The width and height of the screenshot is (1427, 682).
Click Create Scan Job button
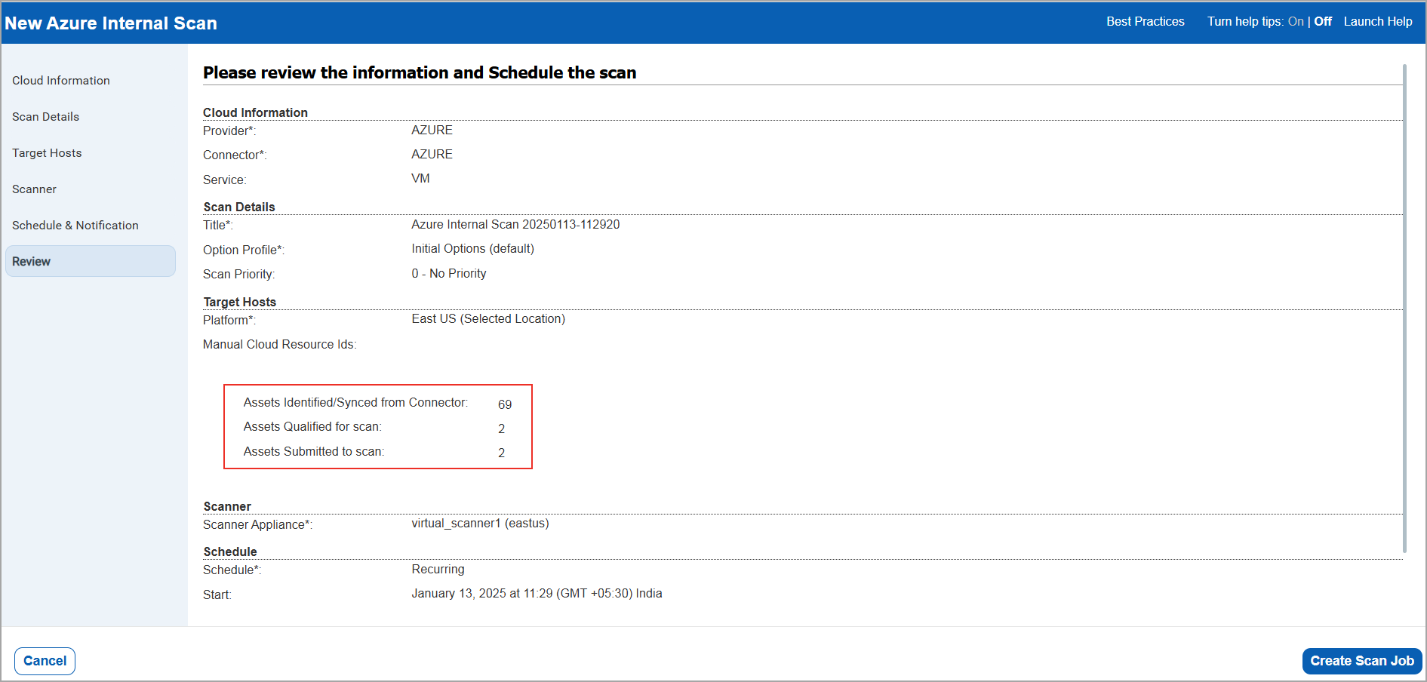1361,660
